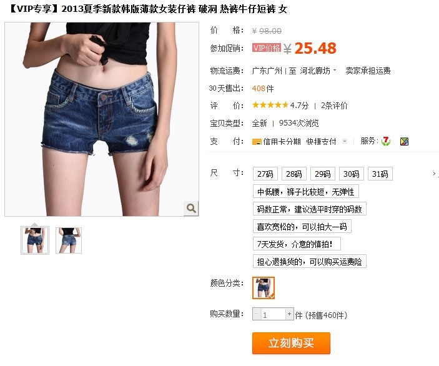Select option 中低腰，裤子比较短，无弹性

pos(306,192)
